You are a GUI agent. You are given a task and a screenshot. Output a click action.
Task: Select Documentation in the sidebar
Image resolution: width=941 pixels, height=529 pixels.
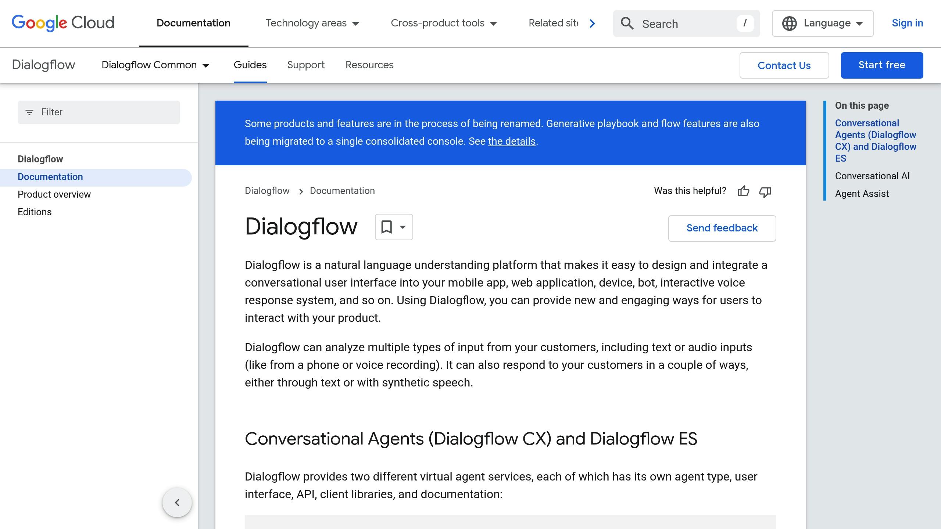[x=96, y=177]
